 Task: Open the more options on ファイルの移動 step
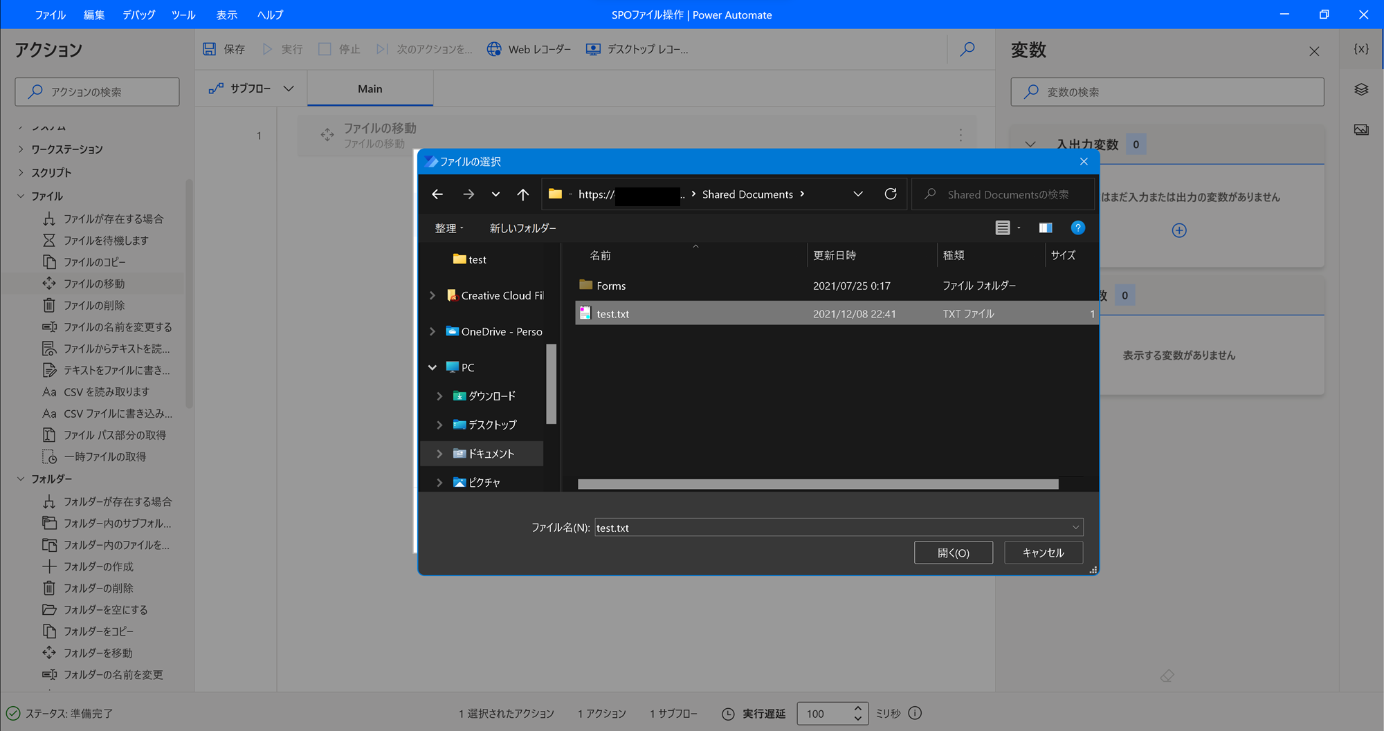tap(960, 135)
